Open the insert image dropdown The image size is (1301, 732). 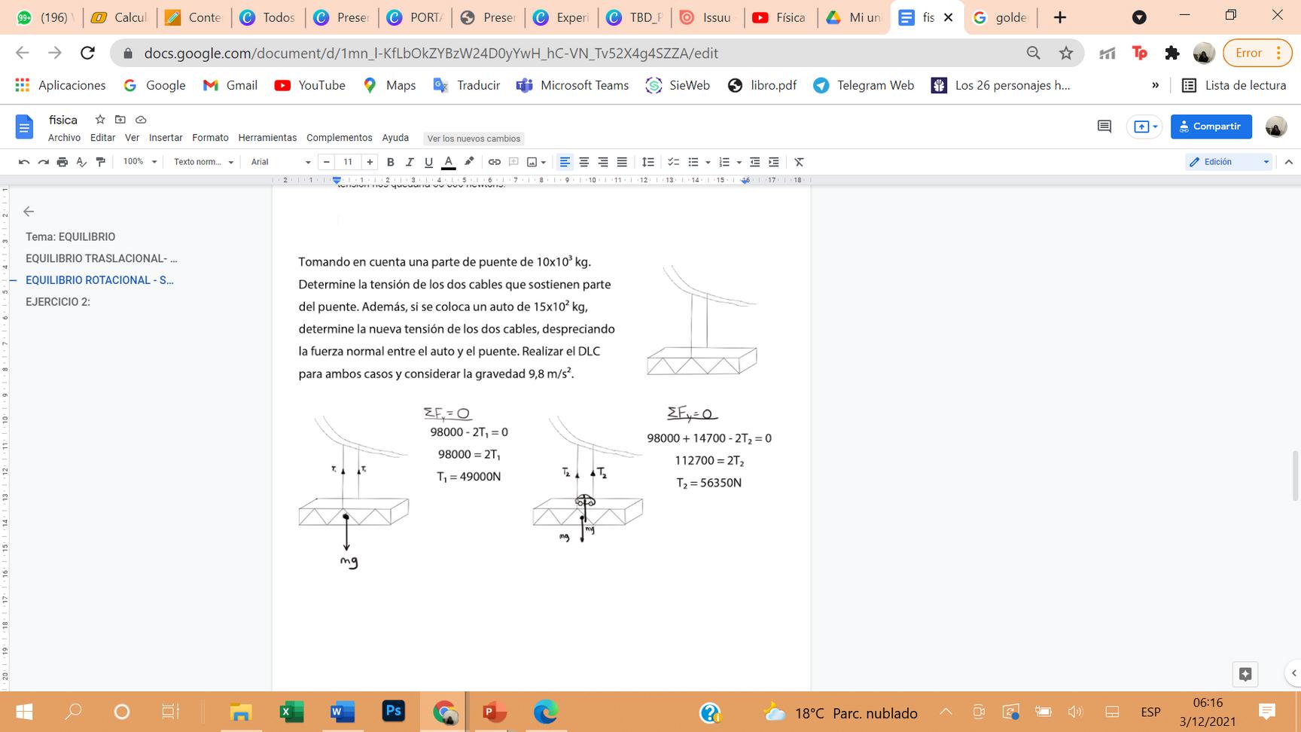[536, 162]
